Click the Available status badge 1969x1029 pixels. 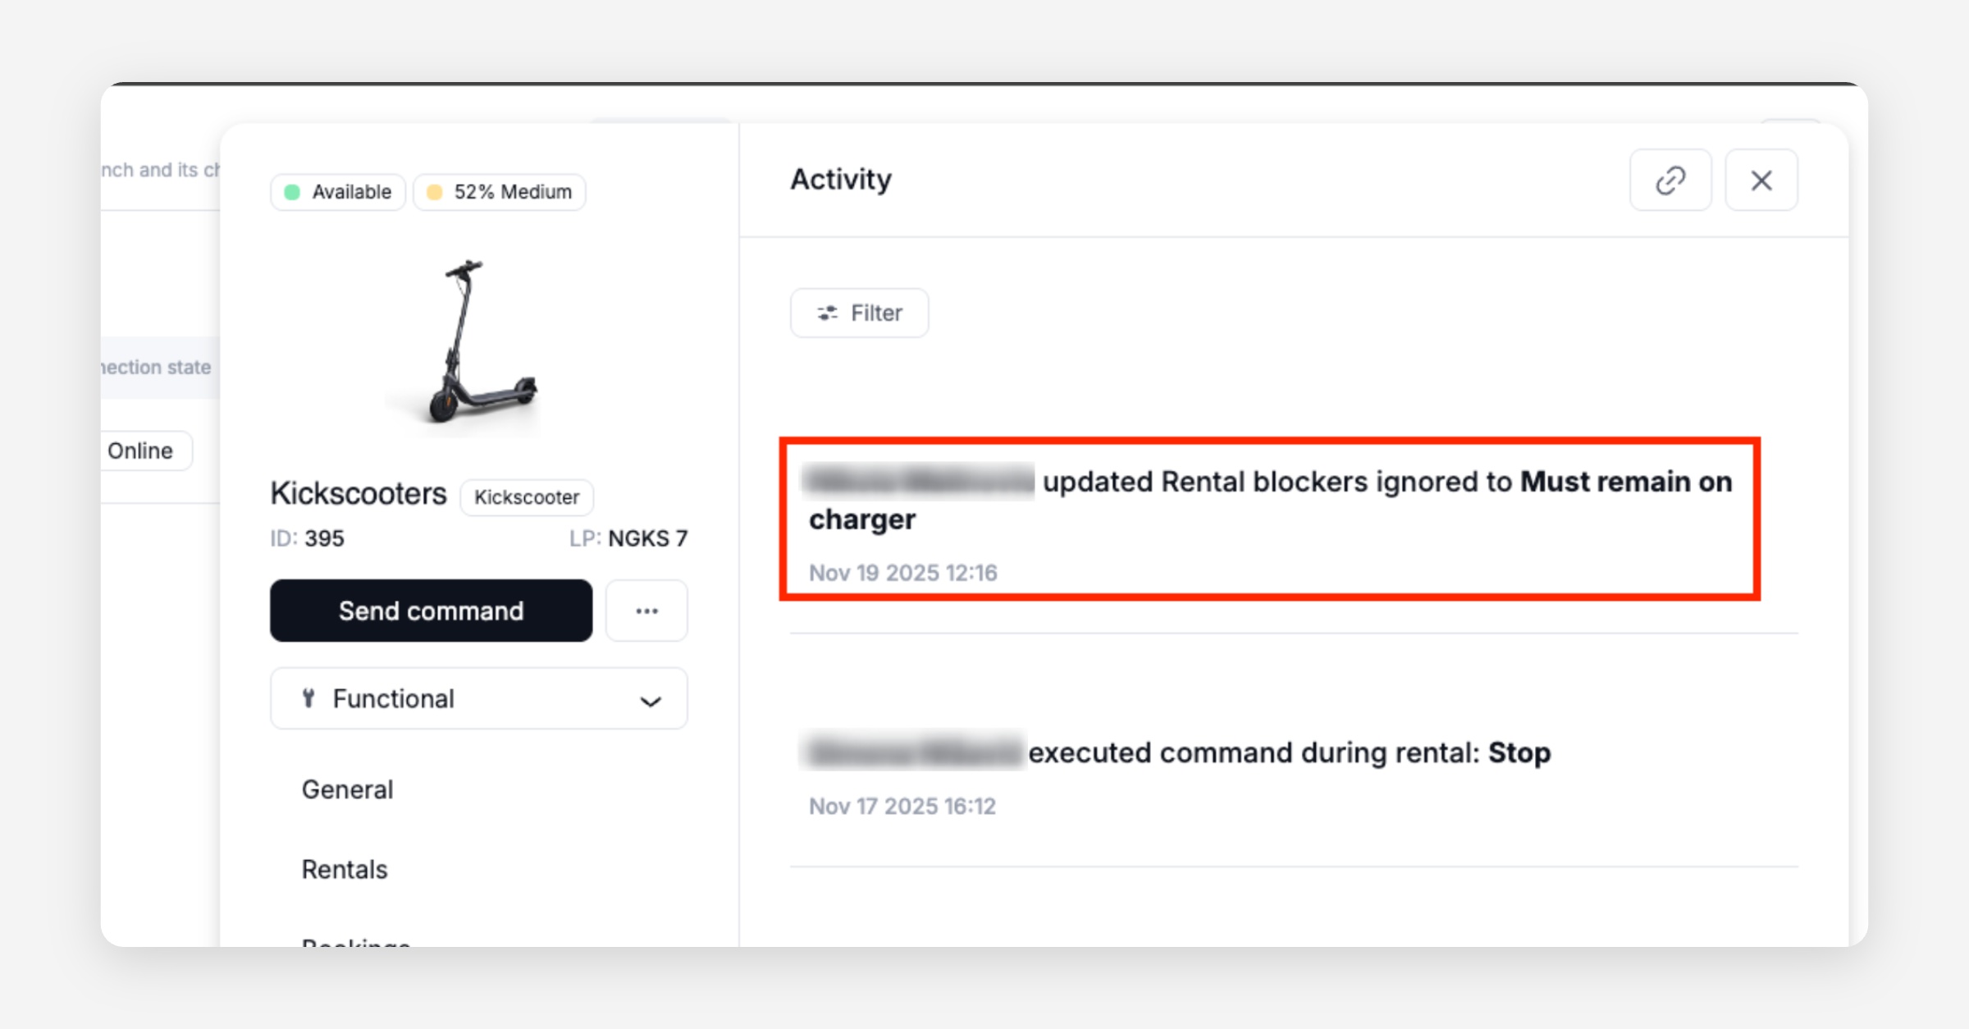(x=338, y=192)
